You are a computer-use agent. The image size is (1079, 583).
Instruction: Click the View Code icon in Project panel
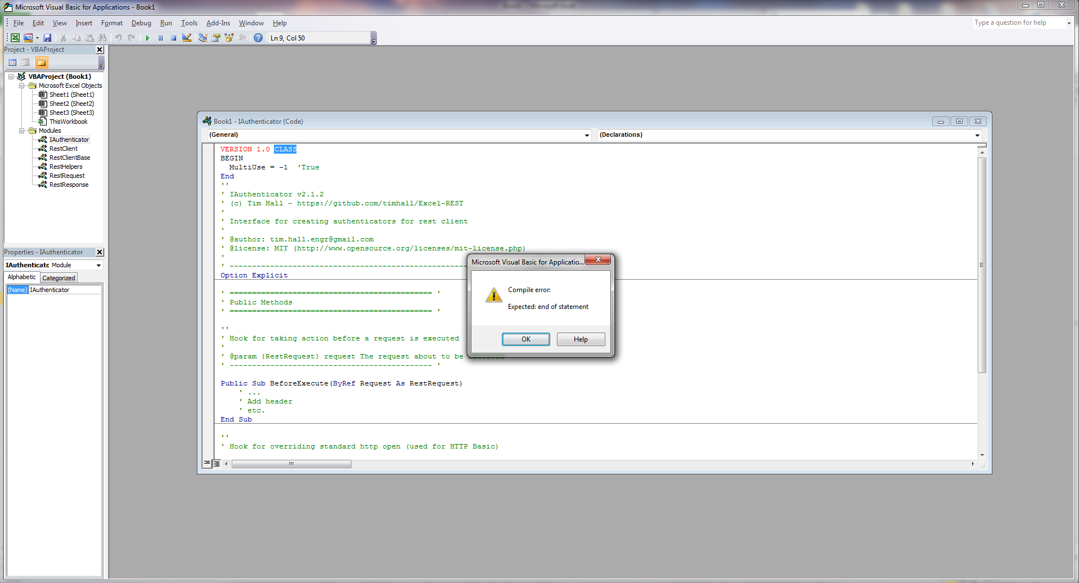point(12,62)
